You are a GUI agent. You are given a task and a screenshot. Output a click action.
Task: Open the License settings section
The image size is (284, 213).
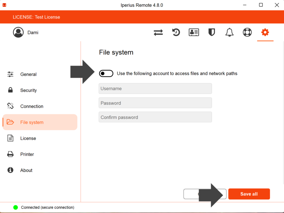pyautogui.click(x=40, y=138)
